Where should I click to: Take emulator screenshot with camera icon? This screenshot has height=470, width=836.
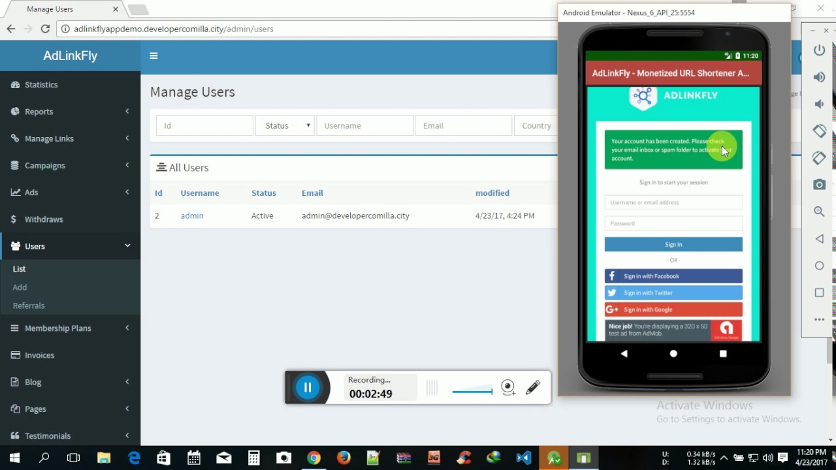(x=819, y=185)
